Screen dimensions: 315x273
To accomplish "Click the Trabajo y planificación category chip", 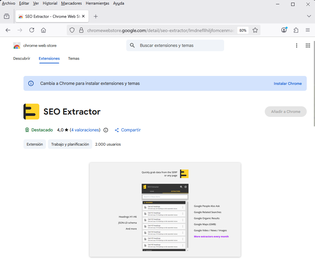I will (x=70, y=144).
